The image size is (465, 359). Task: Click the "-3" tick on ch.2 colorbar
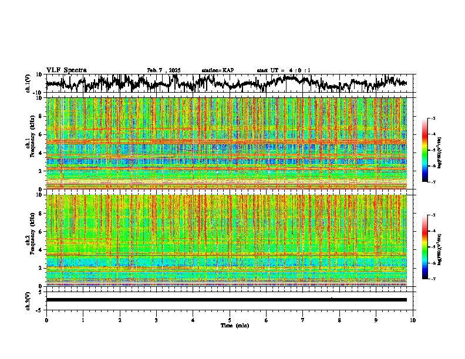click(433, 215)
